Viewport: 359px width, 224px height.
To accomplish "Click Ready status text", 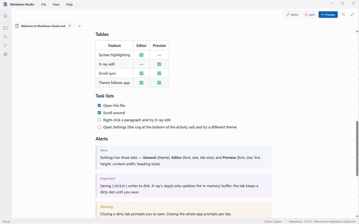I will pyautogui.click(x=6, y=221).
